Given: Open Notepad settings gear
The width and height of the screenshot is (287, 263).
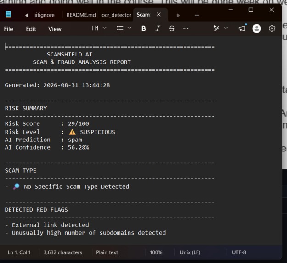Looking at the screenshot, I should coord(272,28).
